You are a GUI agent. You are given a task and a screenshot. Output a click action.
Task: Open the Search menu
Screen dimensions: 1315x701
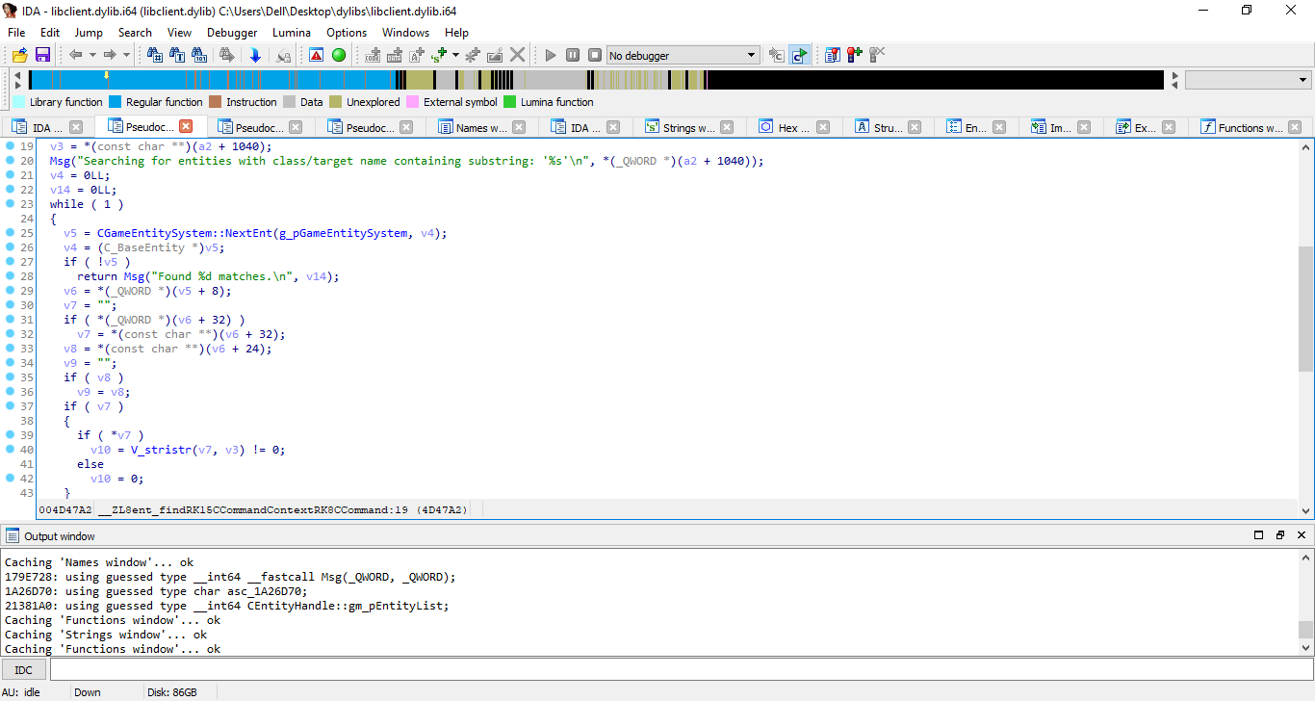pos(135,32)
